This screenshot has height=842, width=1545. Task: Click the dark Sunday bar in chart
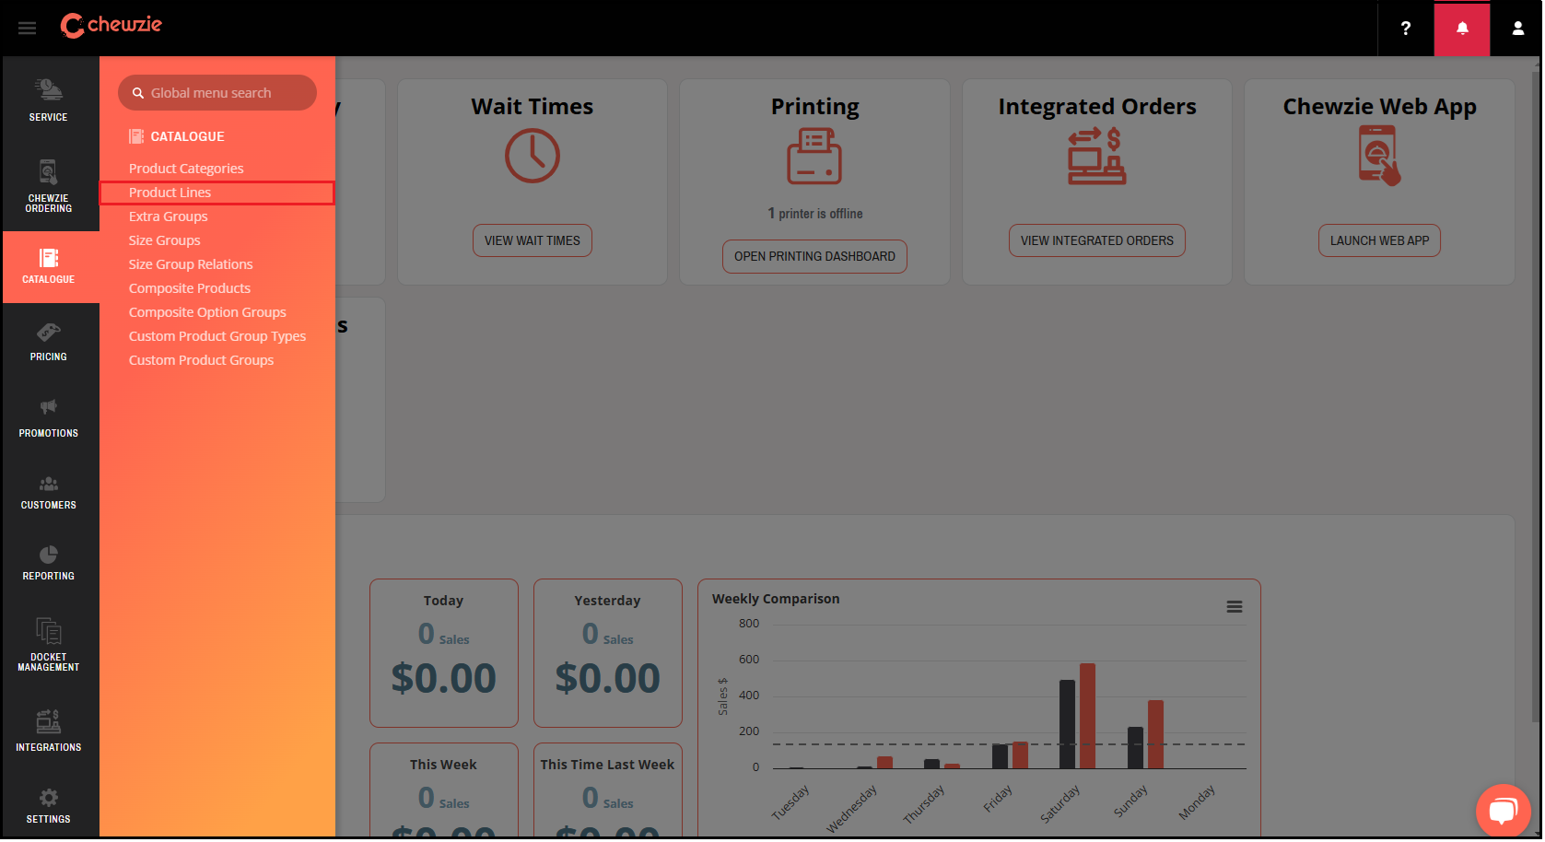[x=1135, y=747]
